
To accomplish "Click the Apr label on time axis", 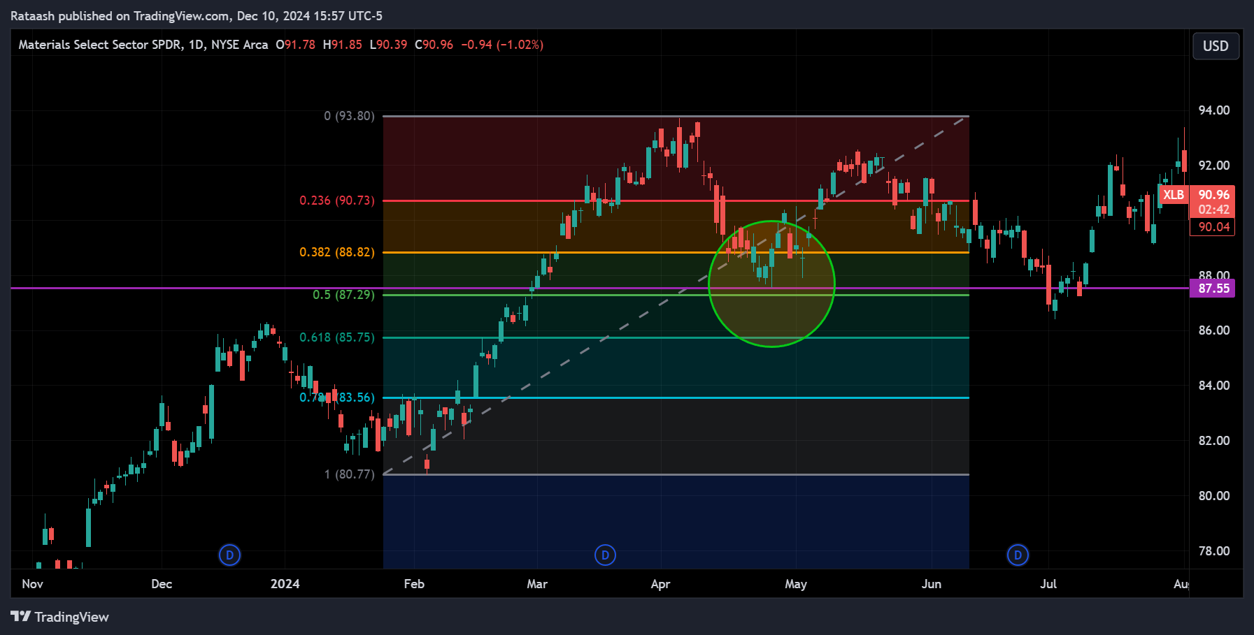I will pos(660,584).
